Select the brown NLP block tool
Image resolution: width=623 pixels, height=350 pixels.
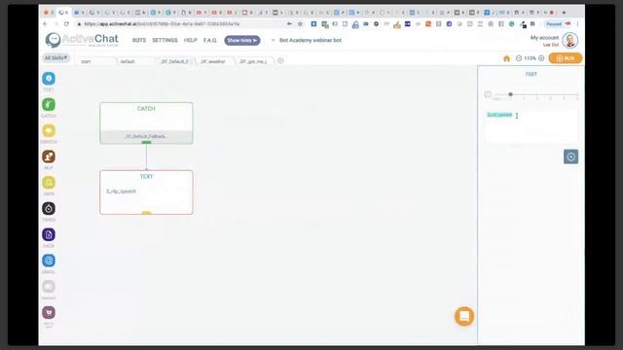click(x=49, y=157)
